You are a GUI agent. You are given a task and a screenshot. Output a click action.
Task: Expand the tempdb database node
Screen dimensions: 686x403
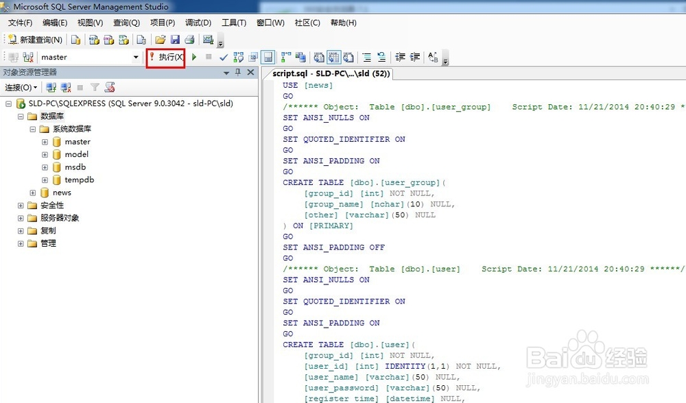(45, 180)
